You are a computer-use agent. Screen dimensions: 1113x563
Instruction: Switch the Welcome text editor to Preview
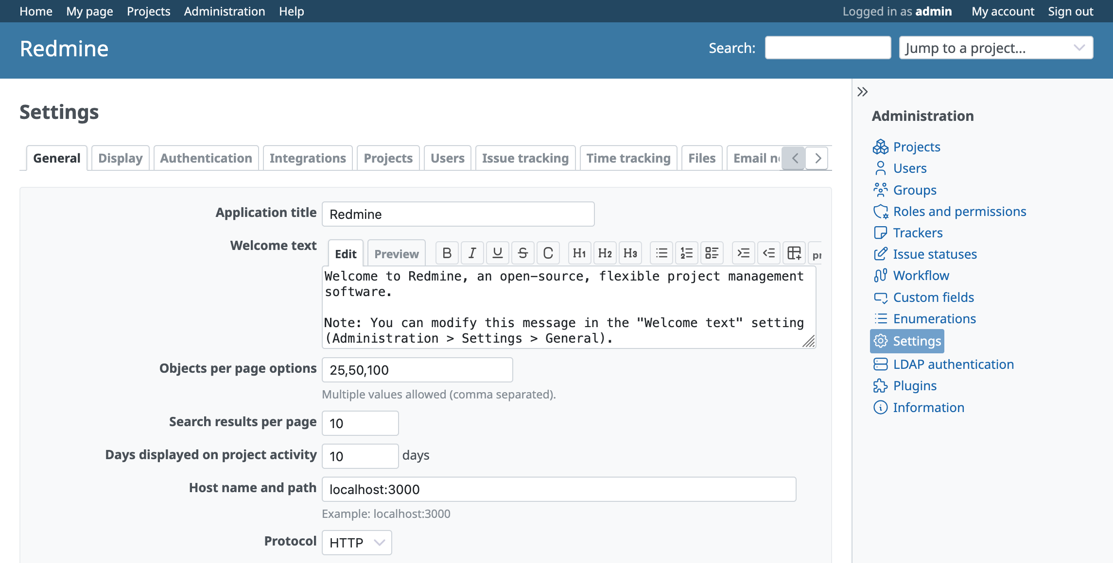click(x=396, y=254)
